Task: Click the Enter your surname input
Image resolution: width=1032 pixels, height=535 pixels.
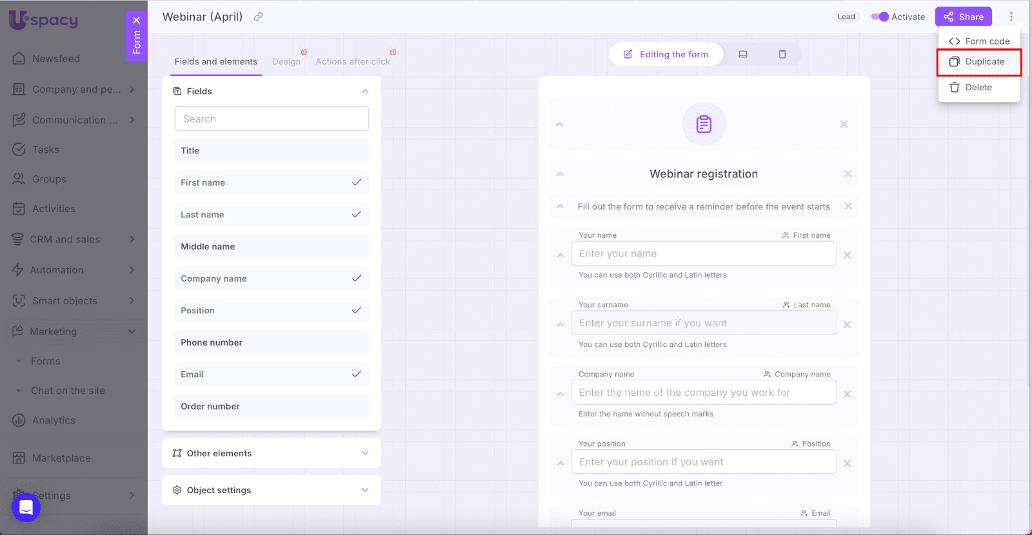Action: pyautogui.click(x=704, y=323)
